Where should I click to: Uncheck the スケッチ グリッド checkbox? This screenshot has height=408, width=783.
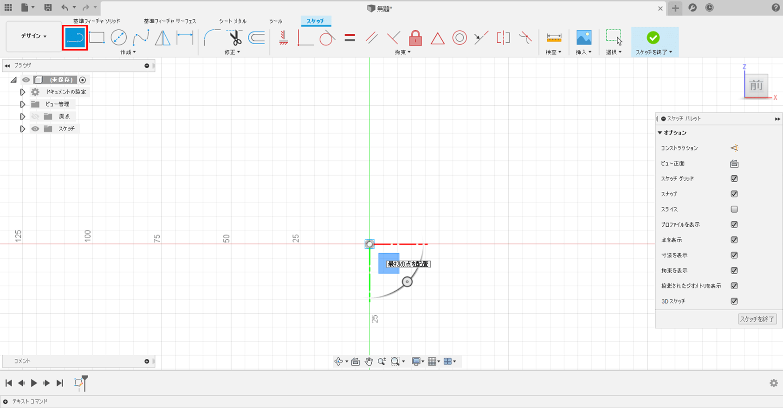(734, 178)
